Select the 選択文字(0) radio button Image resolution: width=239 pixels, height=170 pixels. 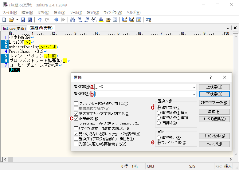(159, 108)
